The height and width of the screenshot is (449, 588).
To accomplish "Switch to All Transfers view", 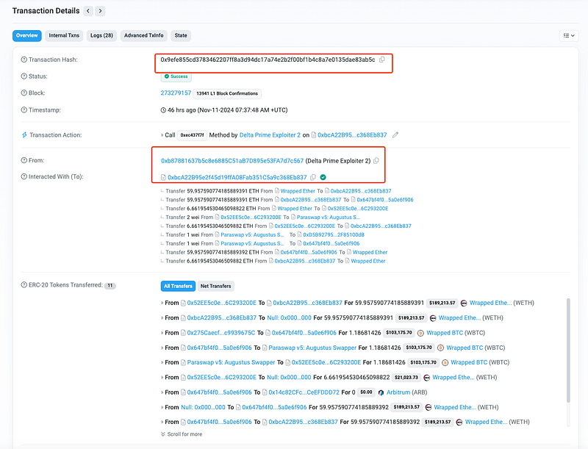I will click(x=178, y=286).
